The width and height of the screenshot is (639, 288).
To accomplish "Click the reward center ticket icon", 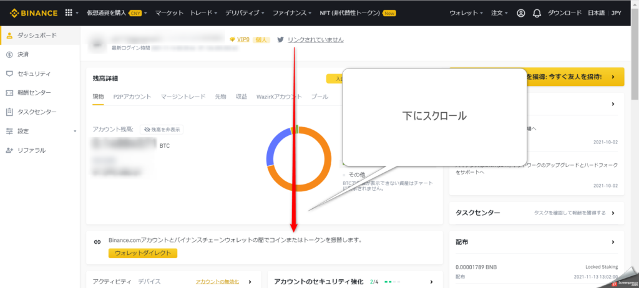I will point(10,93).
